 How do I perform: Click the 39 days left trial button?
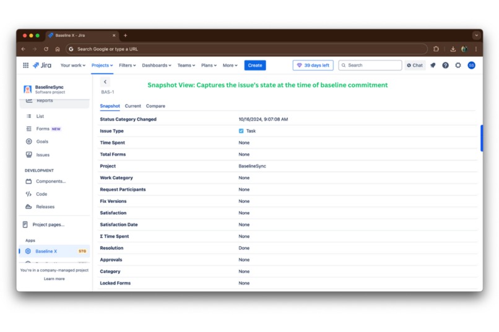click(x=313, y=65)
